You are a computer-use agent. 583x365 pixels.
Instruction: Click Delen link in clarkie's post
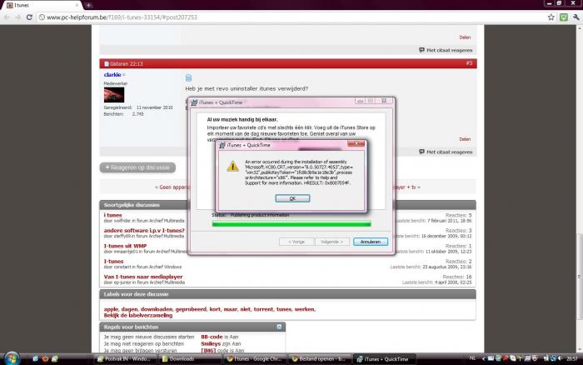pos(465,139)
